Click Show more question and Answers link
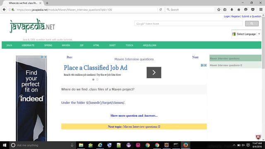The image size is (265, 149). (x=134, y=116)
